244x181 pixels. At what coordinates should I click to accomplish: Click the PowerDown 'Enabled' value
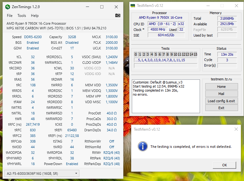[x=72, y=164]
